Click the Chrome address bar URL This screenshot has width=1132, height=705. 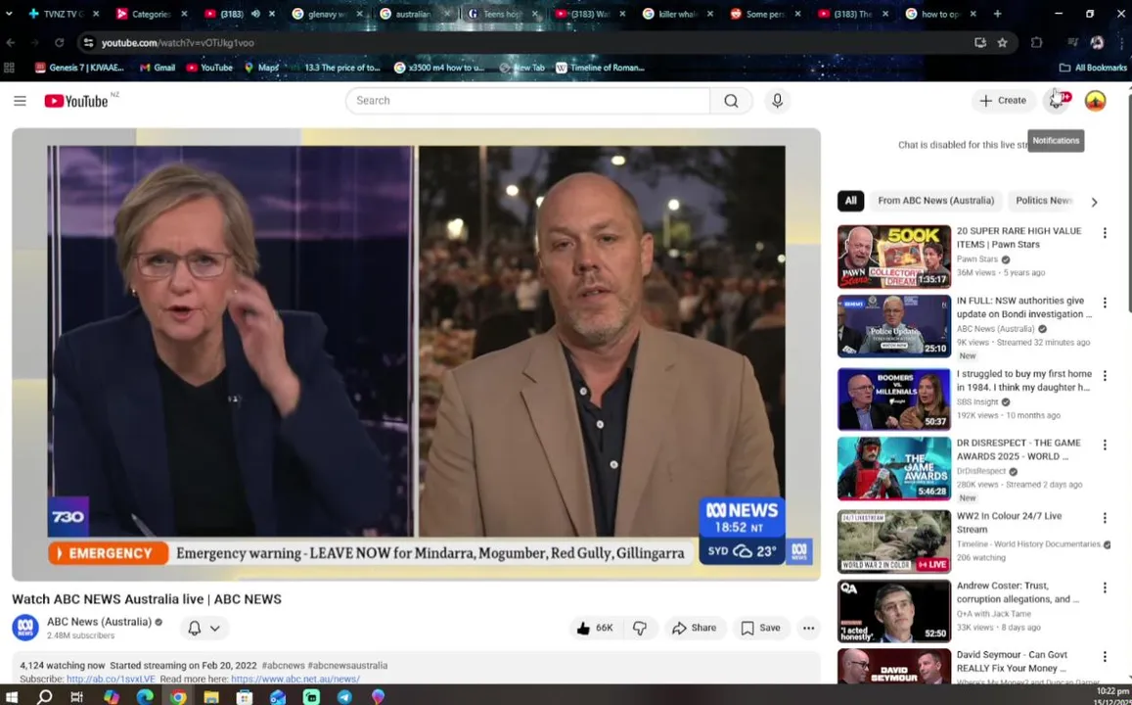tap(178, 43)
